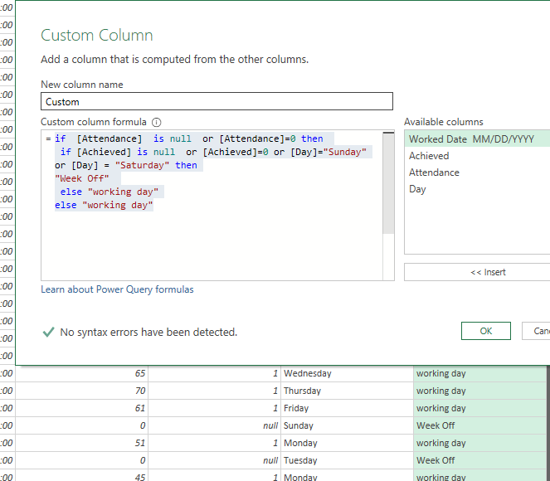The width and height of the screenshot is (550, 481).
Task: Click the Thursday cell in table
Action: [x=347, y=391]
